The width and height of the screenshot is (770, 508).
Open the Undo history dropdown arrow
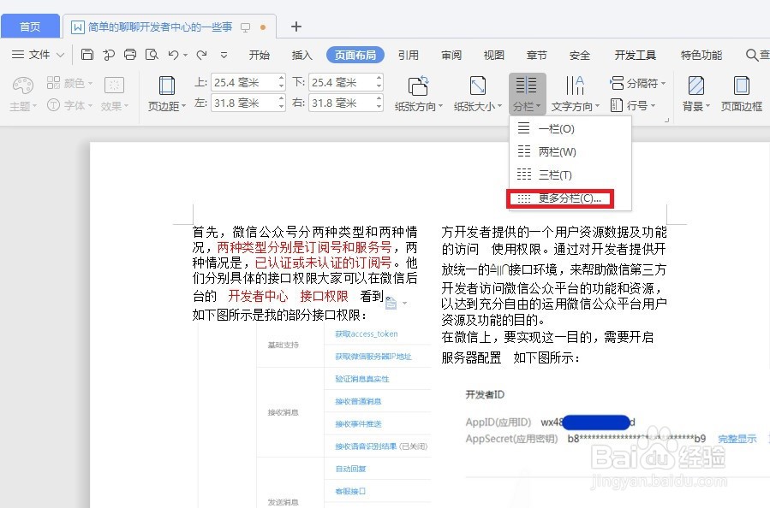[185, 56]
